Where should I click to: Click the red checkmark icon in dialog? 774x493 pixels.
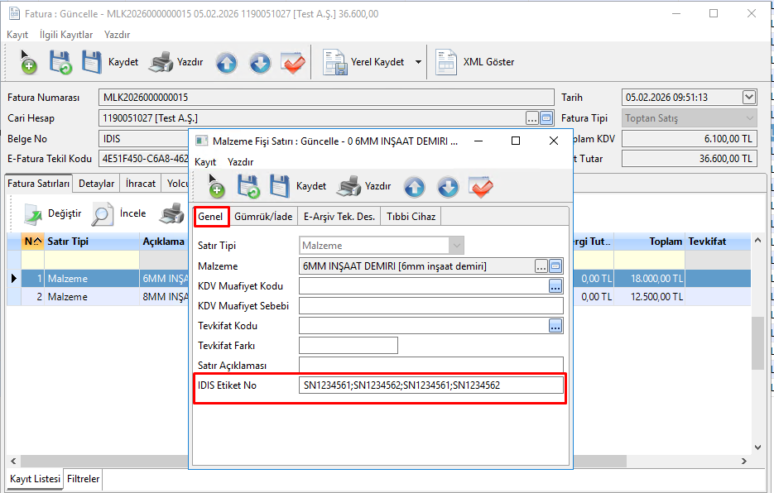click(x=481, y=187)
